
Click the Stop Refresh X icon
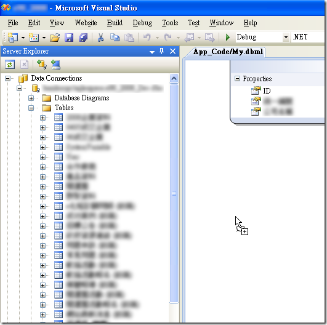point(25,65)
